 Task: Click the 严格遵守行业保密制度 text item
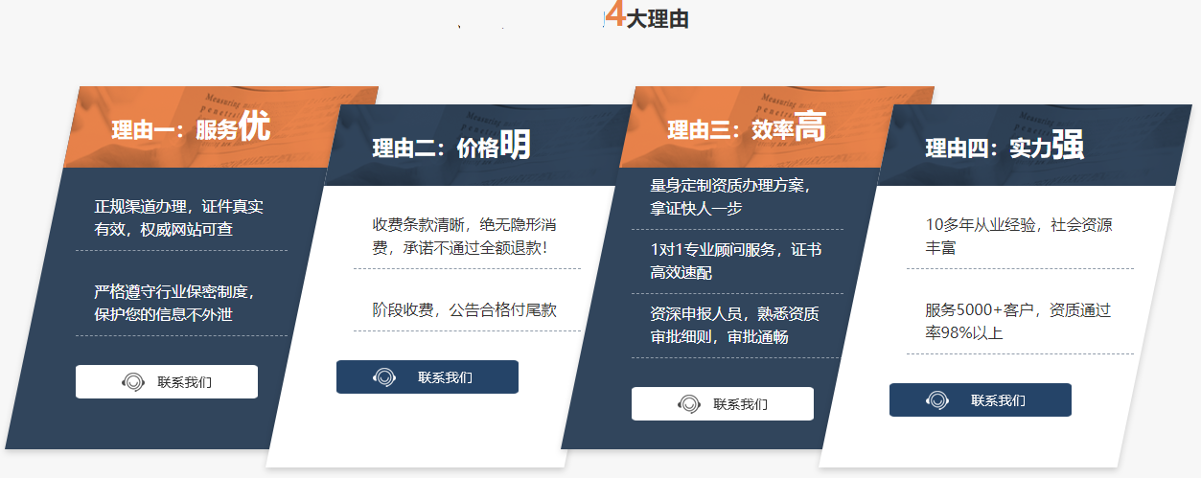pyautogui.click(x=174, y=303)
